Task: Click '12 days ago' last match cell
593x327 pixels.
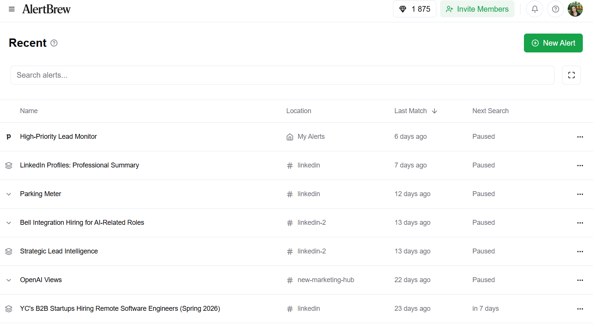Action: pyautogui.click(x=413, y=194)
